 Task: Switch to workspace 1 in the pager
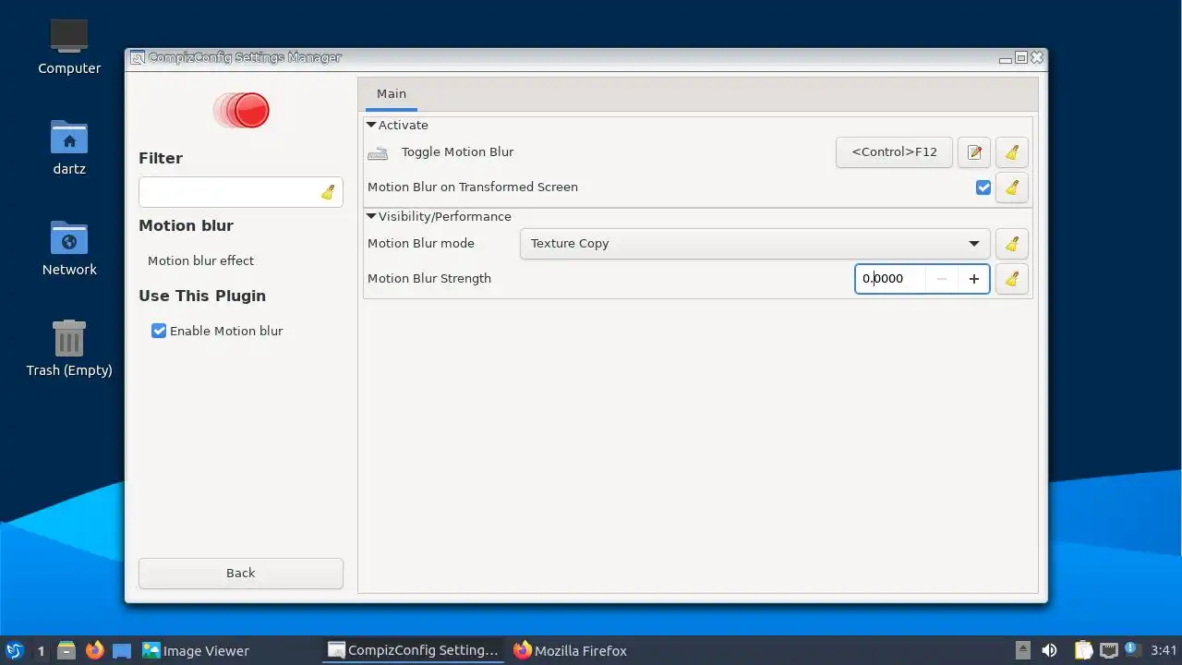pyautogui.click(x=40, y=650)
